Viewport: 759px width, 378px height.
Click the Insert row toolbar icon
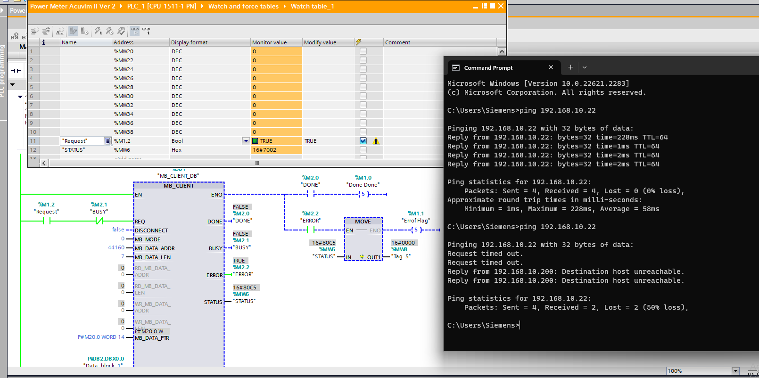(x=34, y=31)
